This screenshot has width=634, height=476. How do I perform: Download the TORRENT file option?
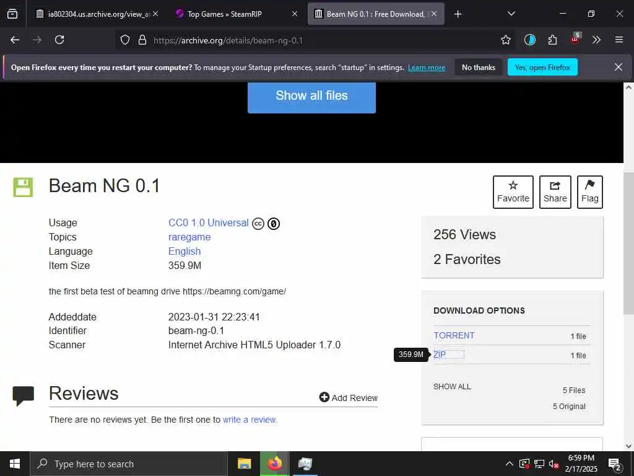pyautogui.click(x=454, y=335)
